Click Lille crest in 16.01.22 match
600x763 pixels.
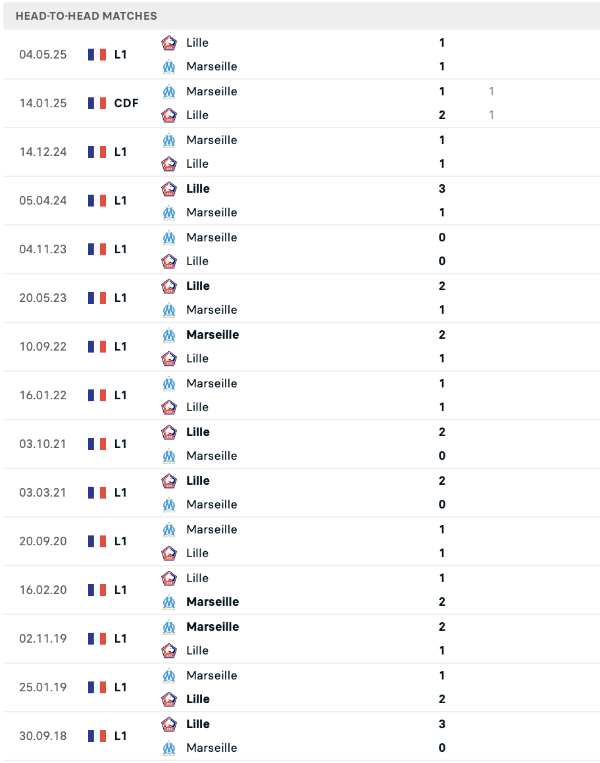[169, 407]
